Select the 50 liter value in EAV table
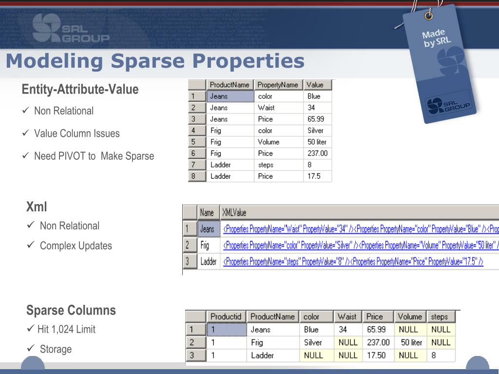Viewport: 499px width, 374px height. 318,142
